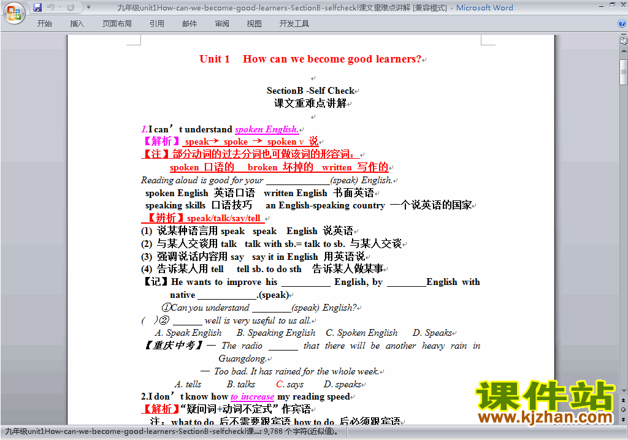Open the 插入 ribbon tab
The height and width of the screenshot is (440, 628).
tap(77, 24)
